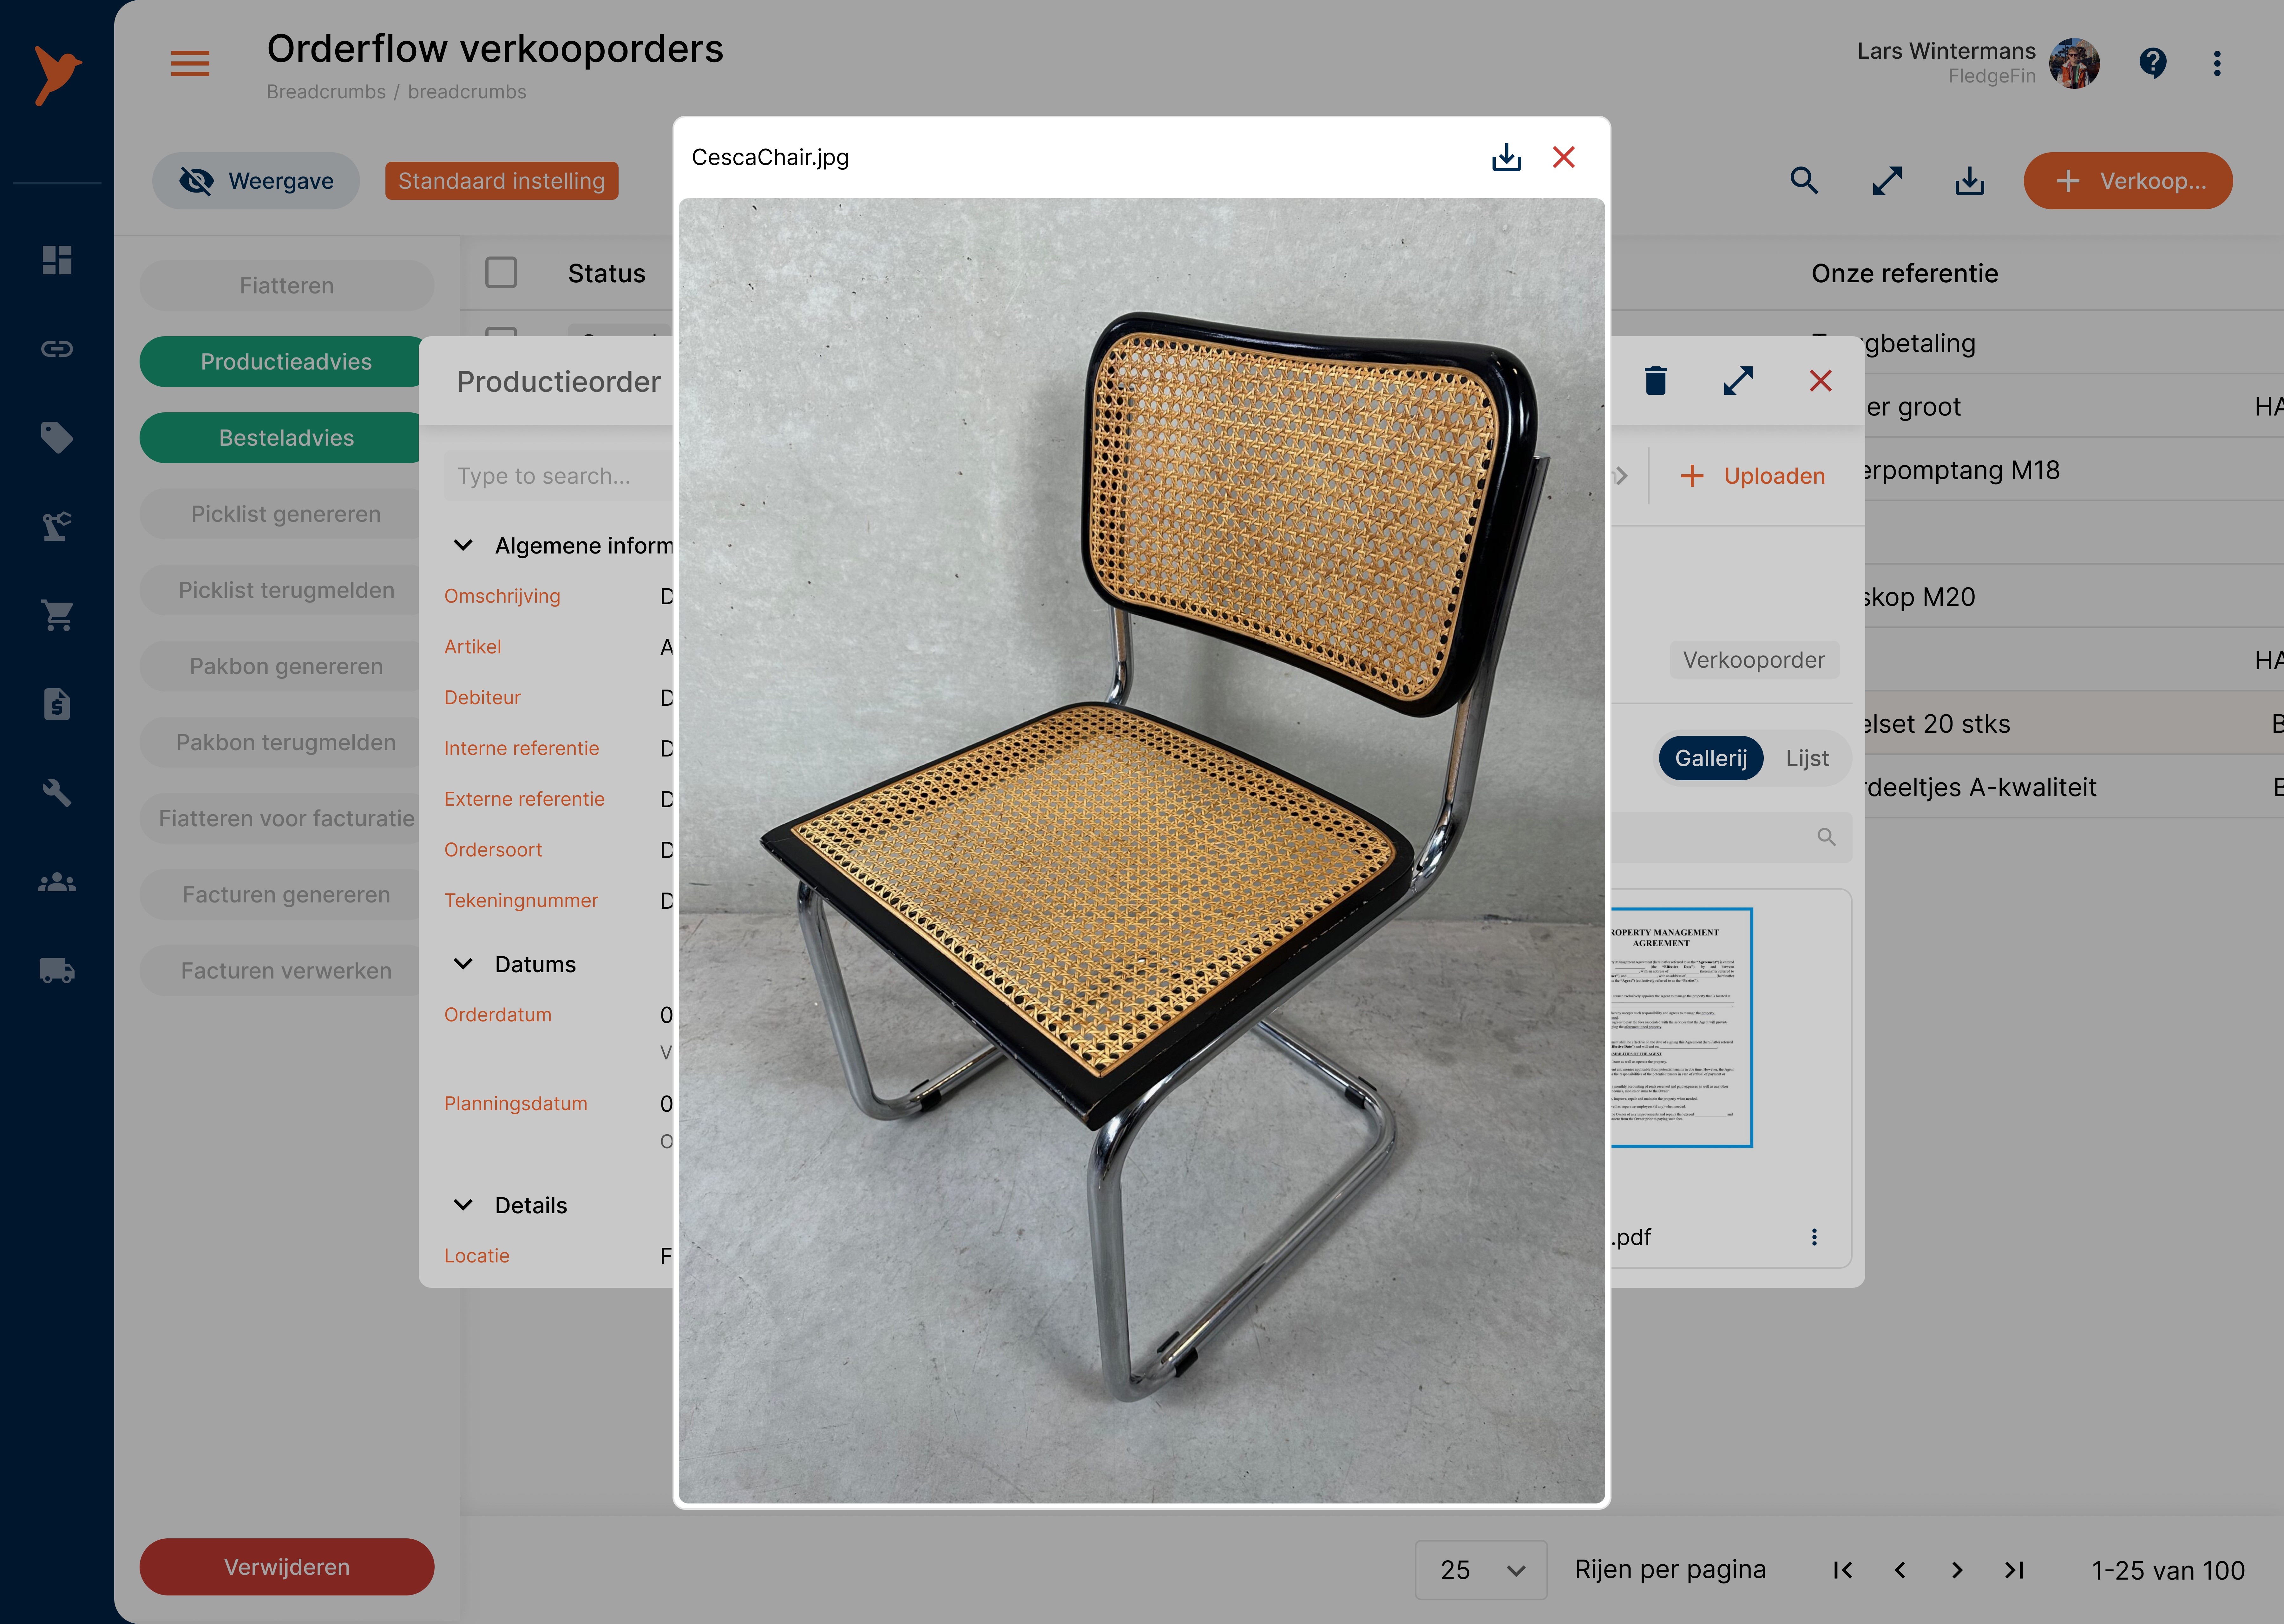Click the Omschrijving field label
Image resolution: width=2284 pixels, height=1624 pixels.
point(502,596)
